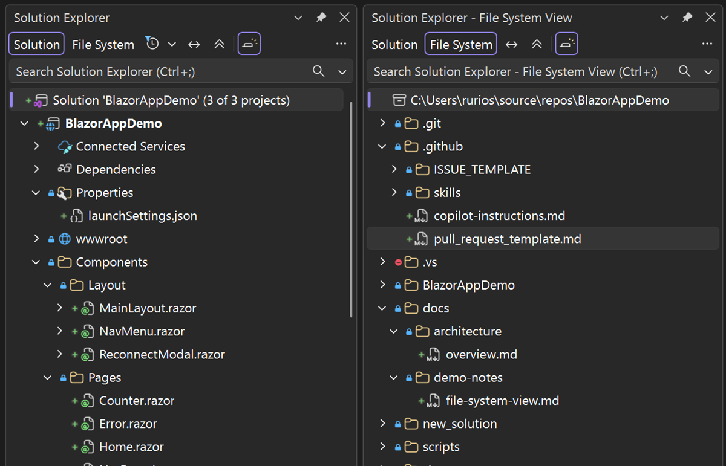Viewport: 726px width, 466px height.
Task: Expand the .git folder
Action: [382, 123]
